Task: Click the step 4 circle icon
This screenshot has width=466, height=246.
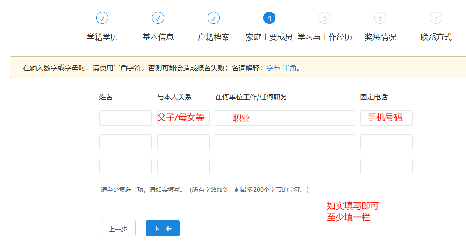Action: point(269,18)
